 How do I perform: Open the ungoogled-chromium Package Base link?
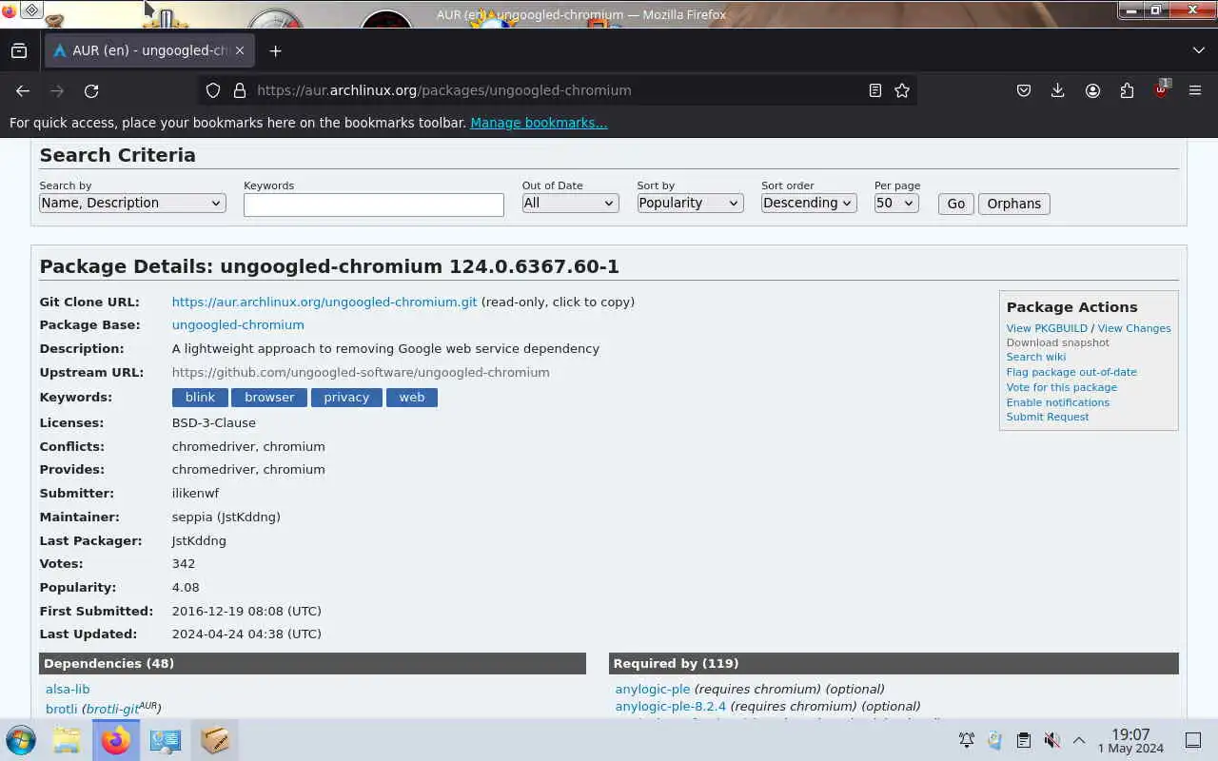238,324
